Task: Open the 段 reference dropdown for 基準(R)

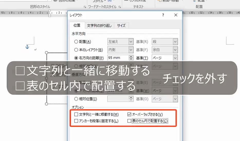Action: [x=176, y=42]
